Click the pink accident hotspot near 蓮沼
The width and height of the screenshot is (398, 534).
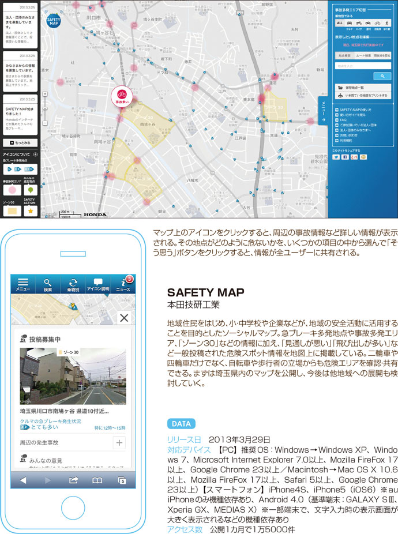tap(275, 76)
